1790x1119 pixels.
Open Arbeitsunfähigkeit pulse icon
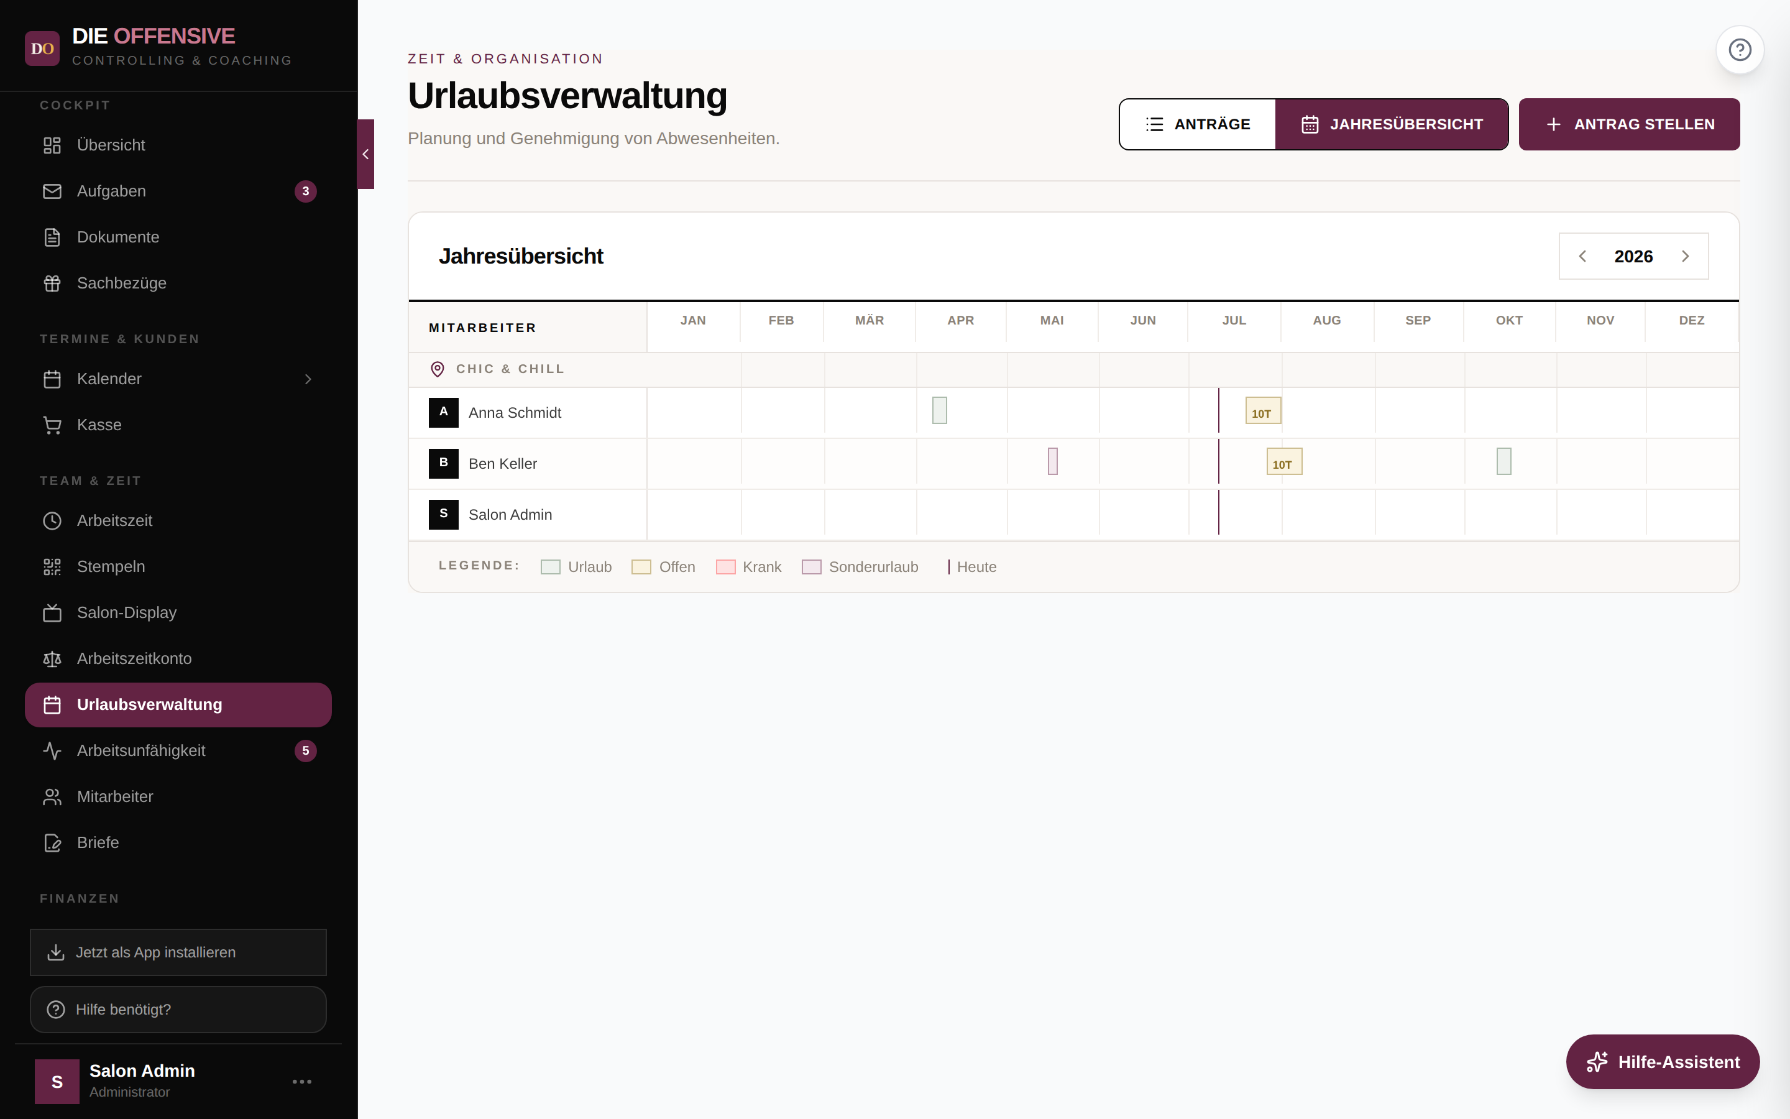click(52, 750)
